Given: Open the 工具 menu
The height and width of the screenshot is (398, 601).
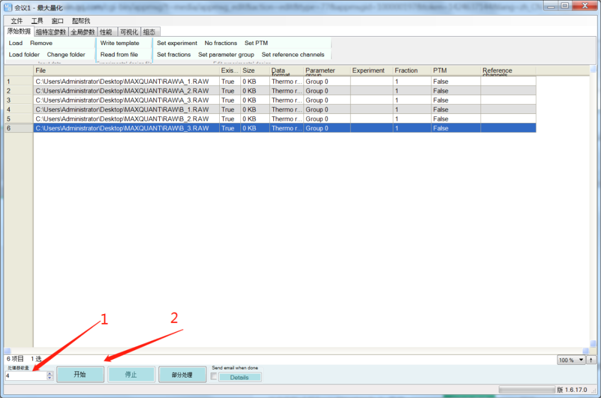Looking at the screenshot, I should pos(37,20).
